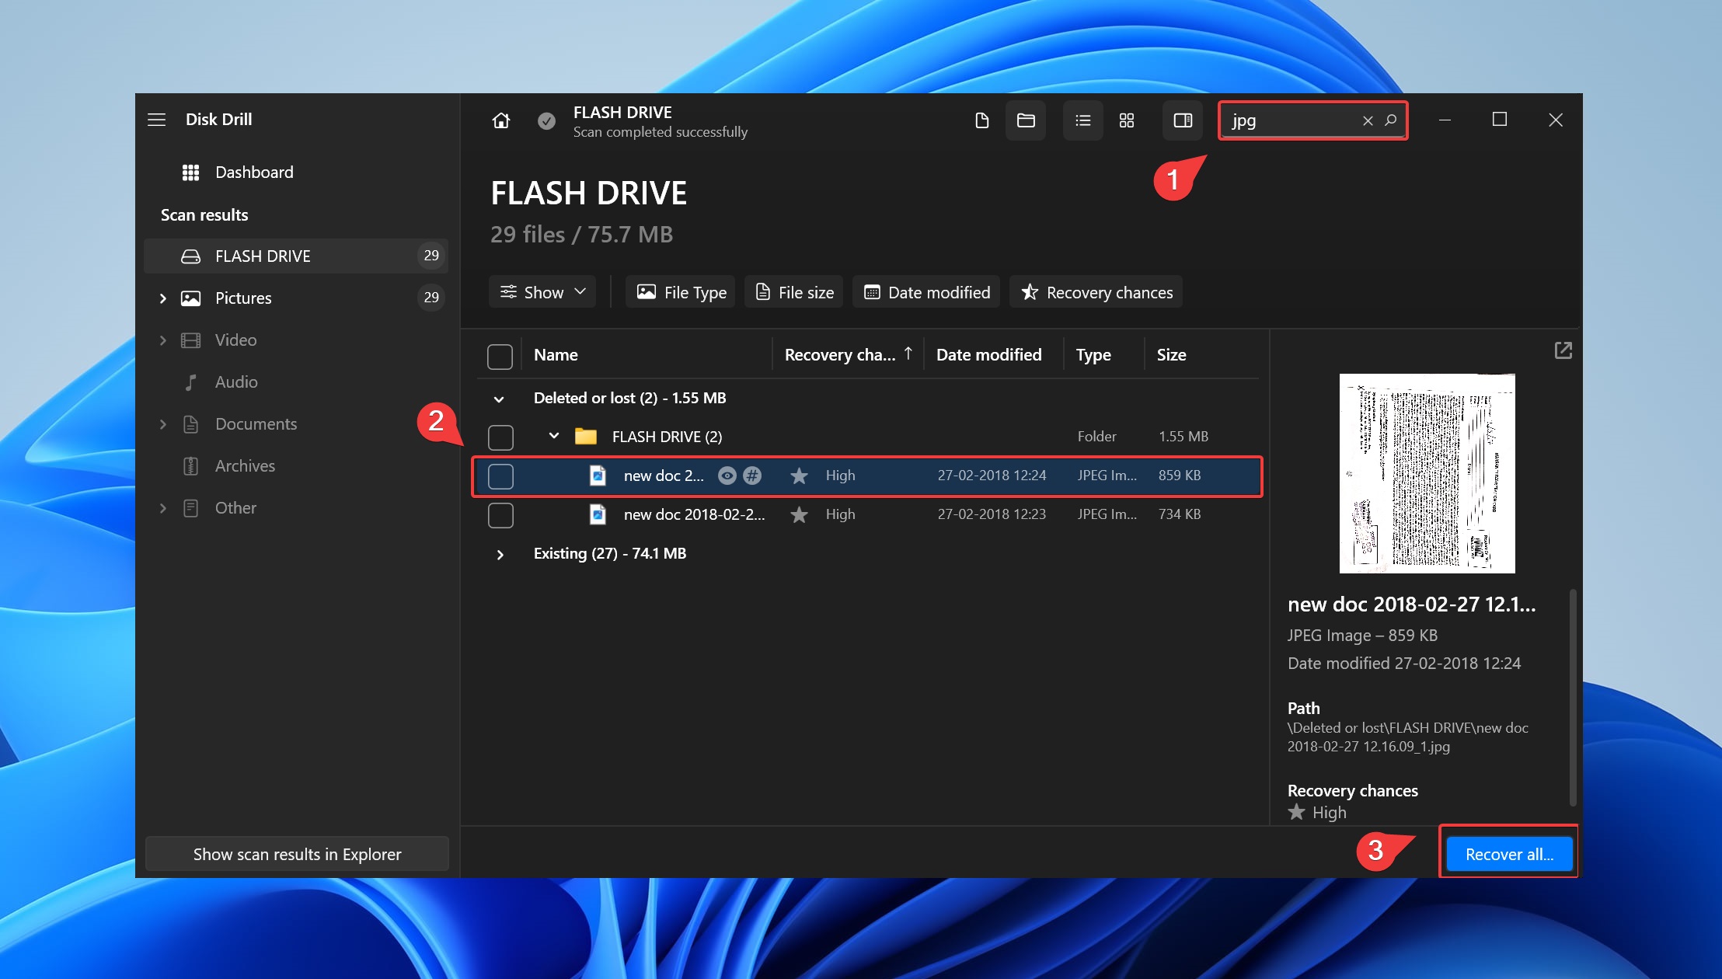Collapse the FLASH DRIVE (2) folder
The image size is (1722, 979).
click(x=554, y=436)
